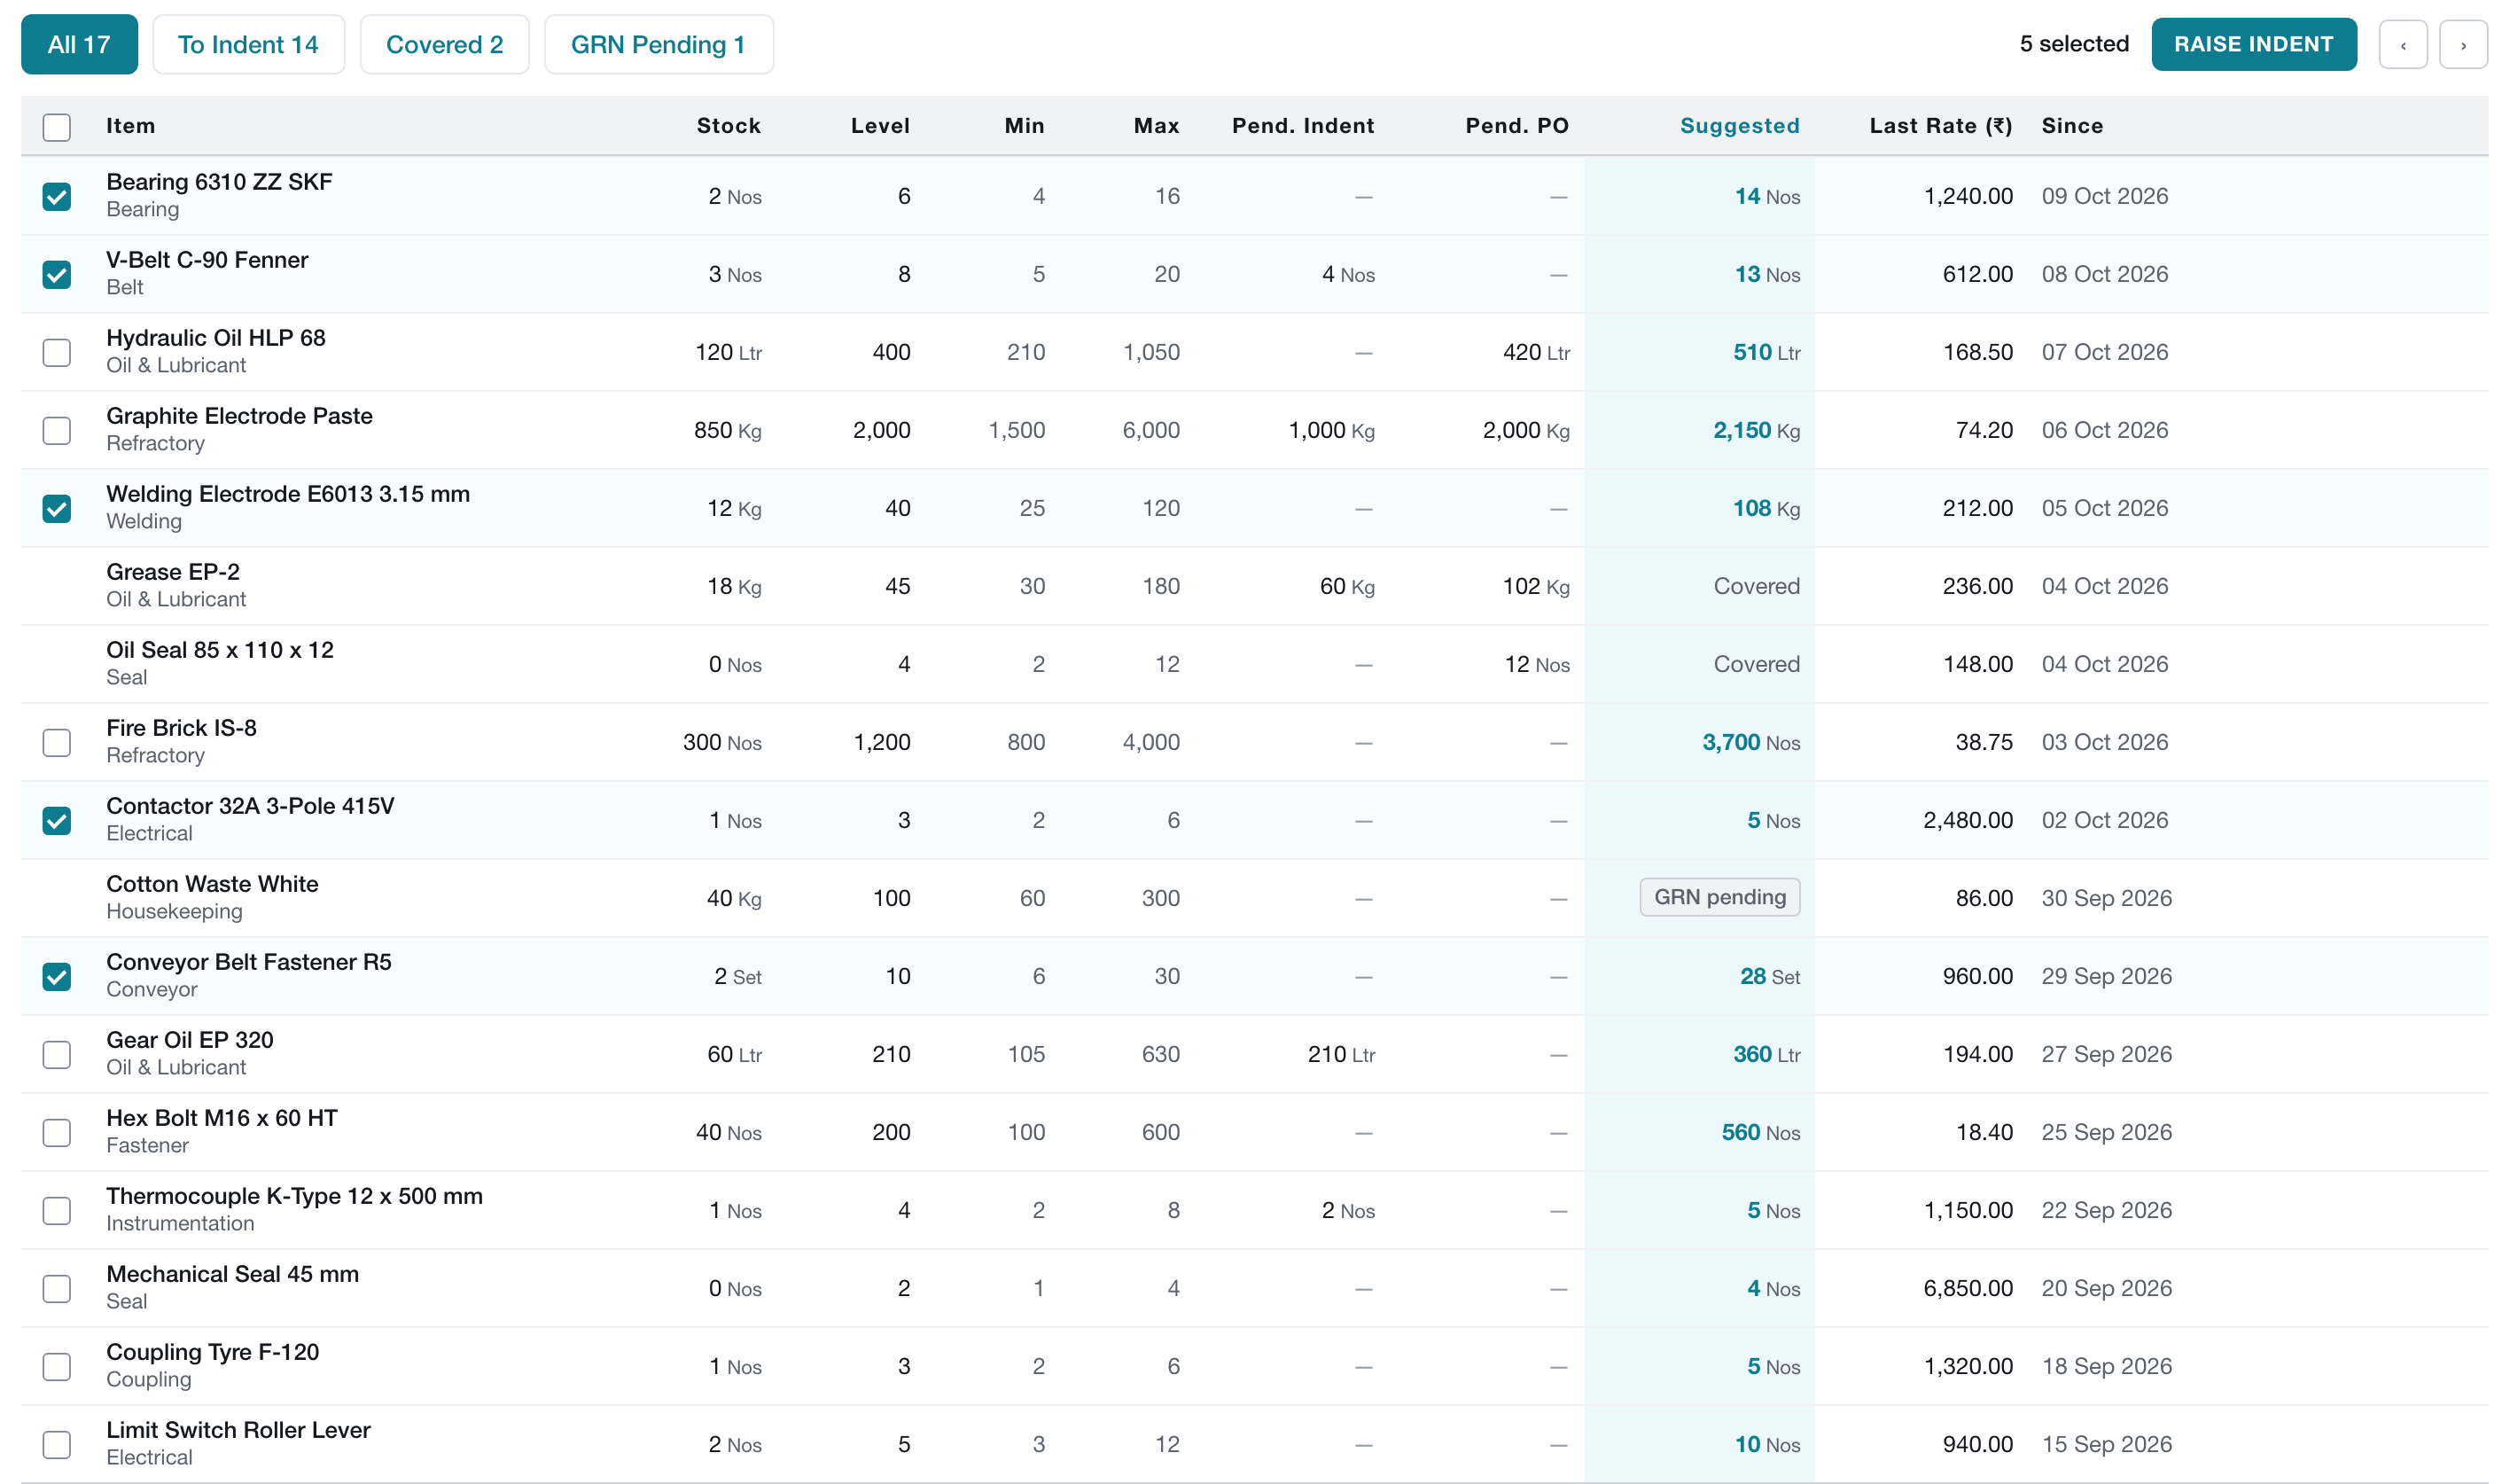Viewport: 2510px width, 1484px height.
Task: Uncheck V-Belt C-90 Fenner row
Action: (x=57, y=274)
